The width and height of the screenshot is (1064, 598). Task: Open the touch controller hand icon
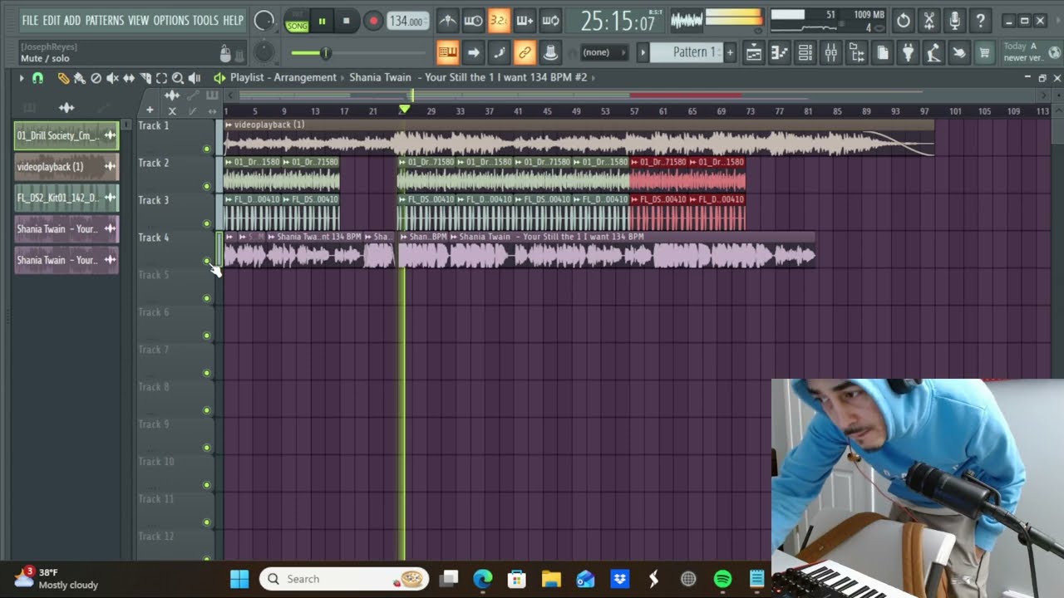(x=959, y=53)
